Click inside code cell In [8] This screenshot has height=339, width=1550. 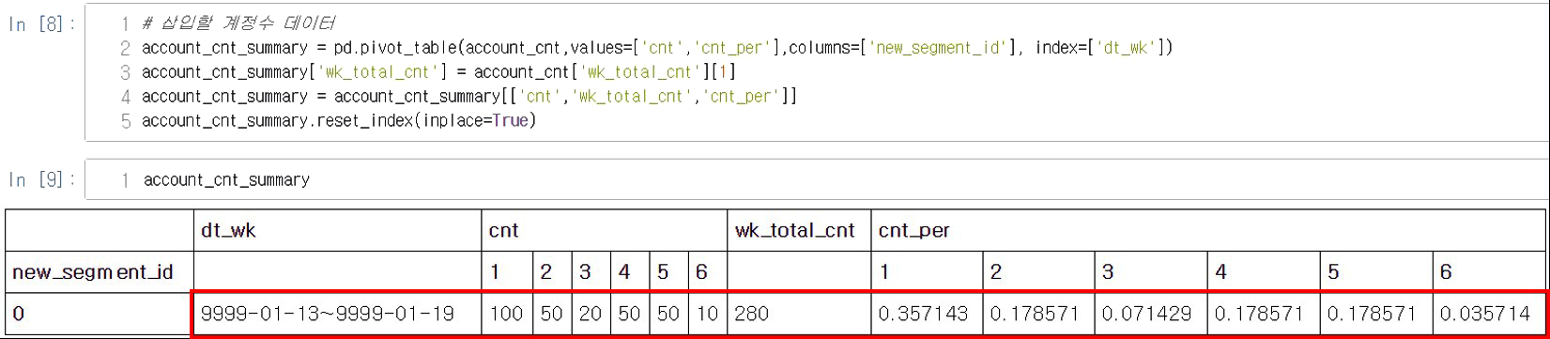[817, 72]
